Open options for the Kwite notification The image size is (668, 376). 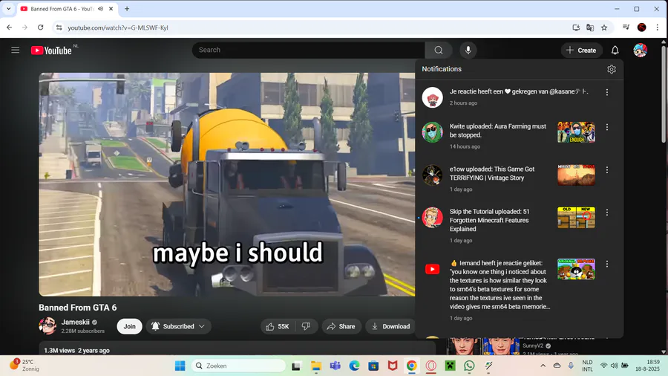point(606,127)
